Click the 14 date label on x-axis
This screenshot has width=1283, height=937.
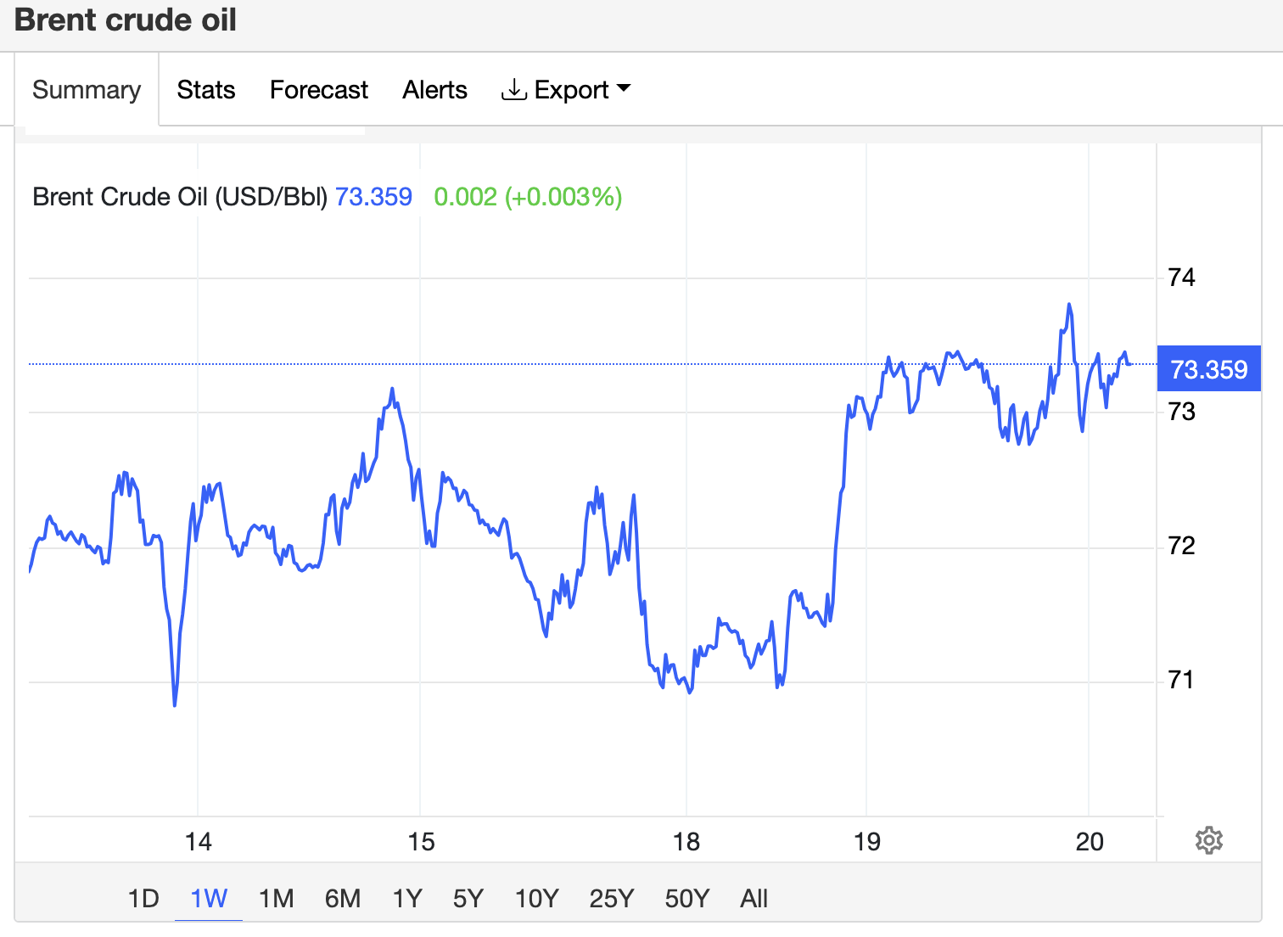[x=198, y=842]
